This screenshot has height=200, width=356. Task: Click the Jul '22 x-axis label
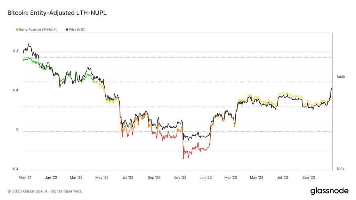(128, 177)
